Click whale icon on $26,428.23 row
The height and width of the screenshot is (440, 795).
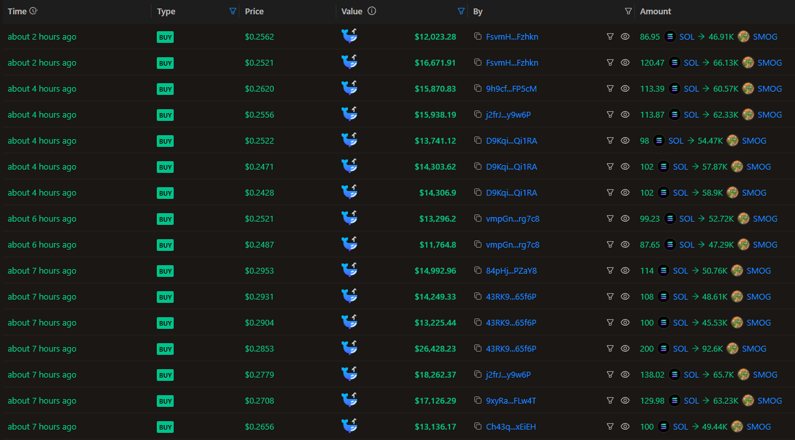pos(350,348)
